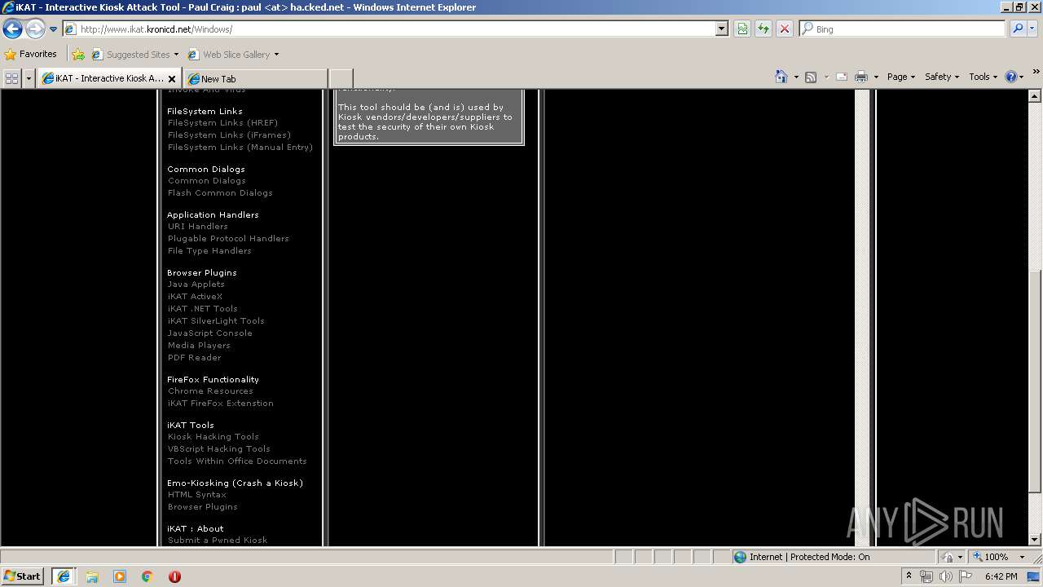Click the address bar URL field
The width and height of the screenshot is (1043, 587).
pyautogui.click(x=389, y=29)
